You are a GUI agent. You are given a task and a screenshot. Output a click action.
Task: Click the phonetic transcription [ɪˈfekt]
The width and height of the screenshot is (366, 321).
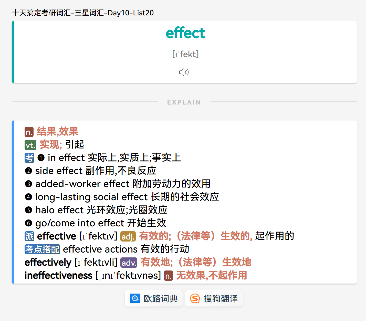tap(185, 54)
